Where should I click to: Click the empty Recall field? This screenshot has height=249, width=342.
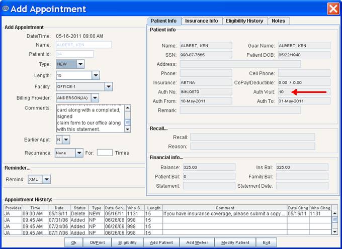252,138
